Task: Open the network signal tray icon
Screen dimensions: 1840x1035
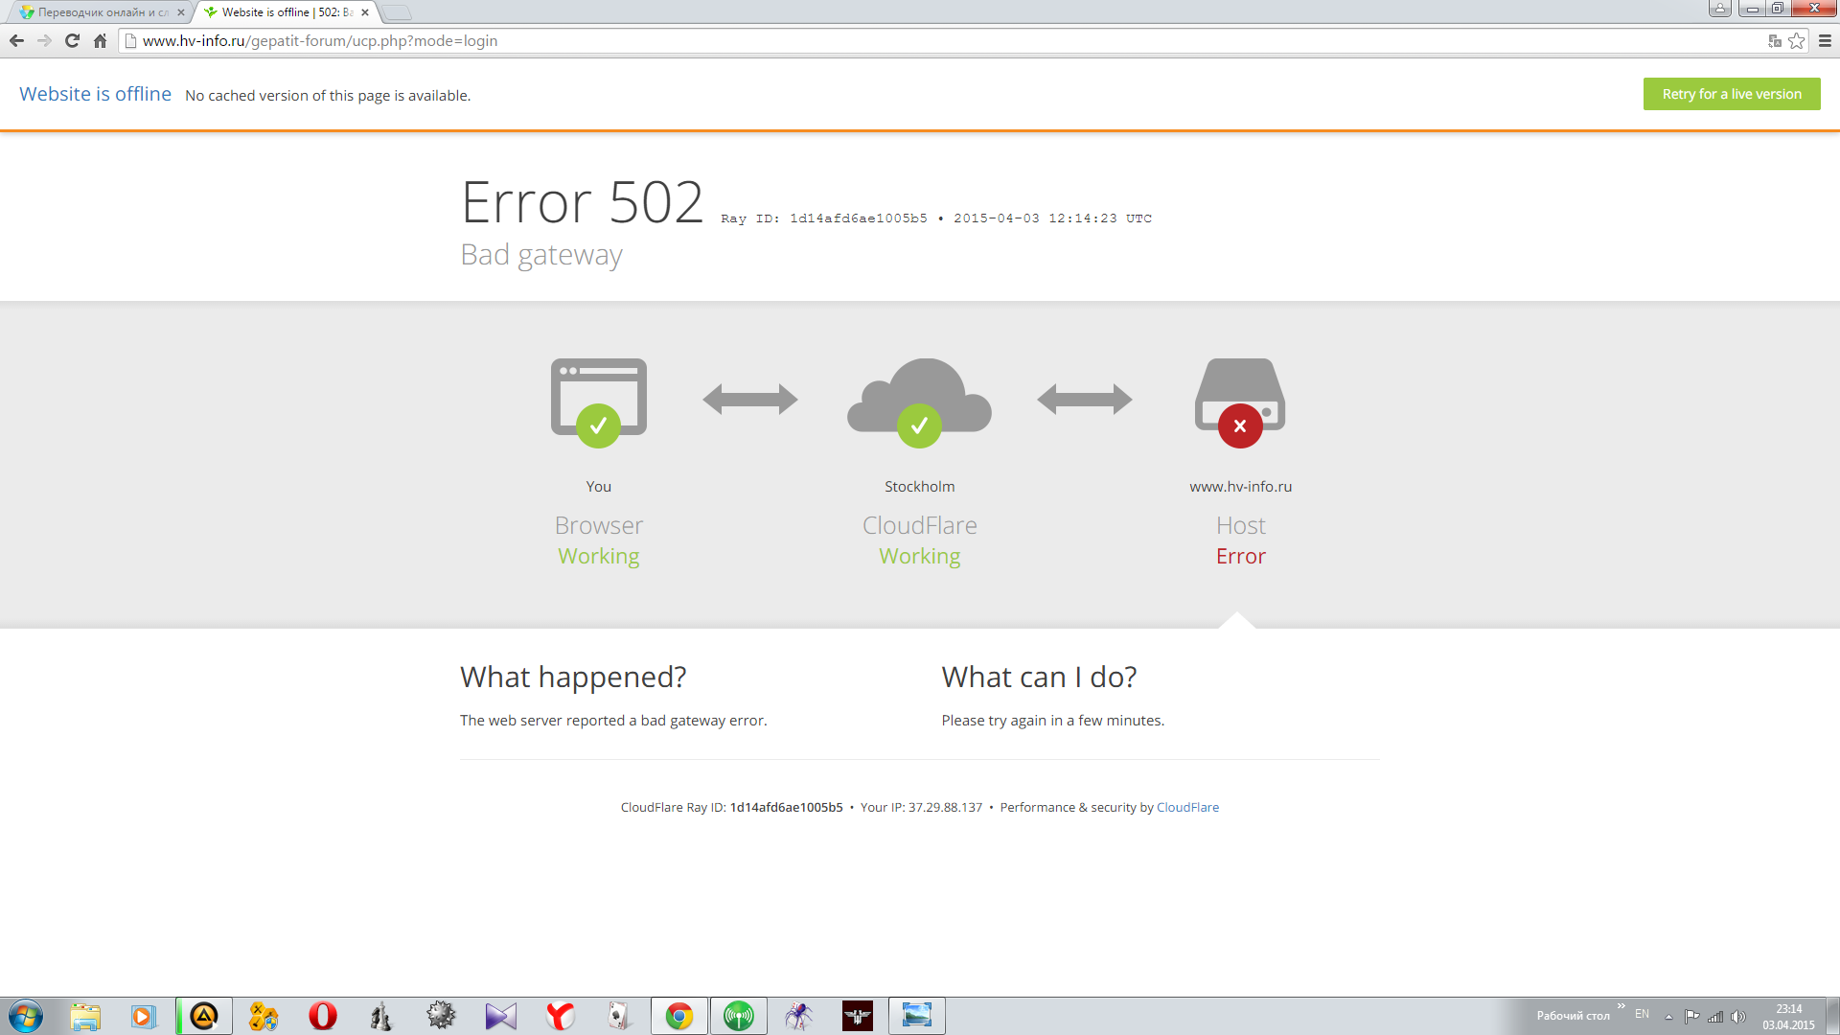Action: point(1715,1017)
